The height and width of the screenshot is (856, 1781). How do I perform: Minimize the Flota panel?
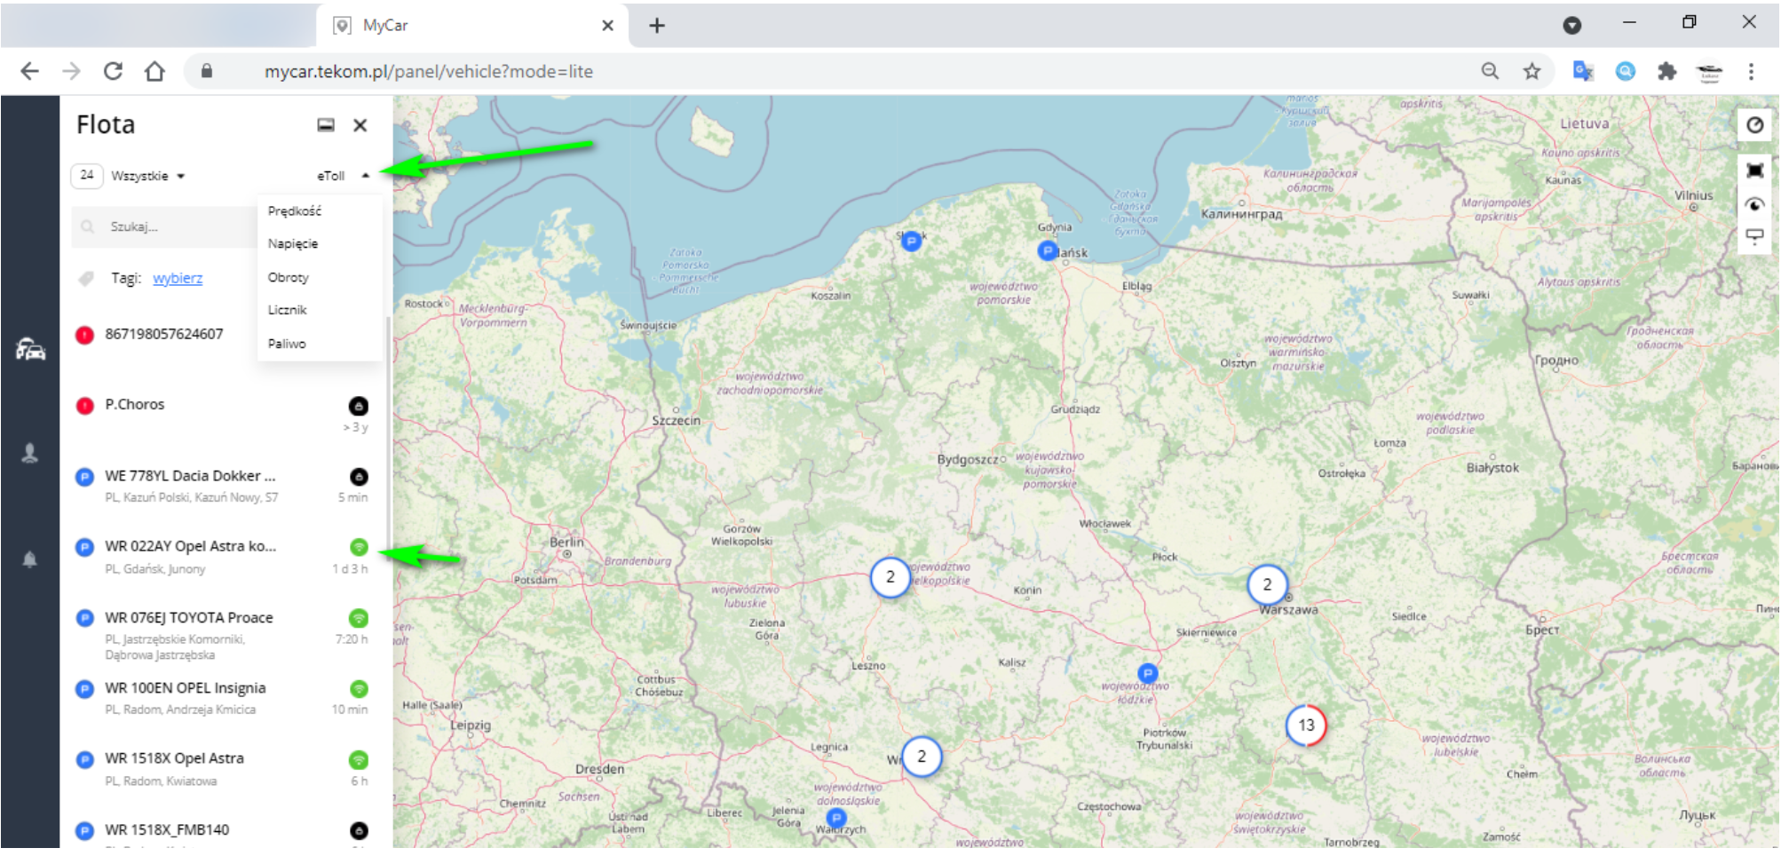326,125
